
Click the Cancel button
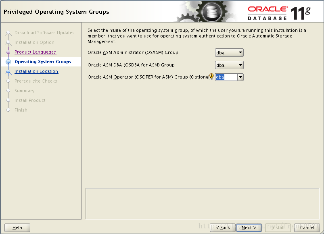[x=307, y=228]
